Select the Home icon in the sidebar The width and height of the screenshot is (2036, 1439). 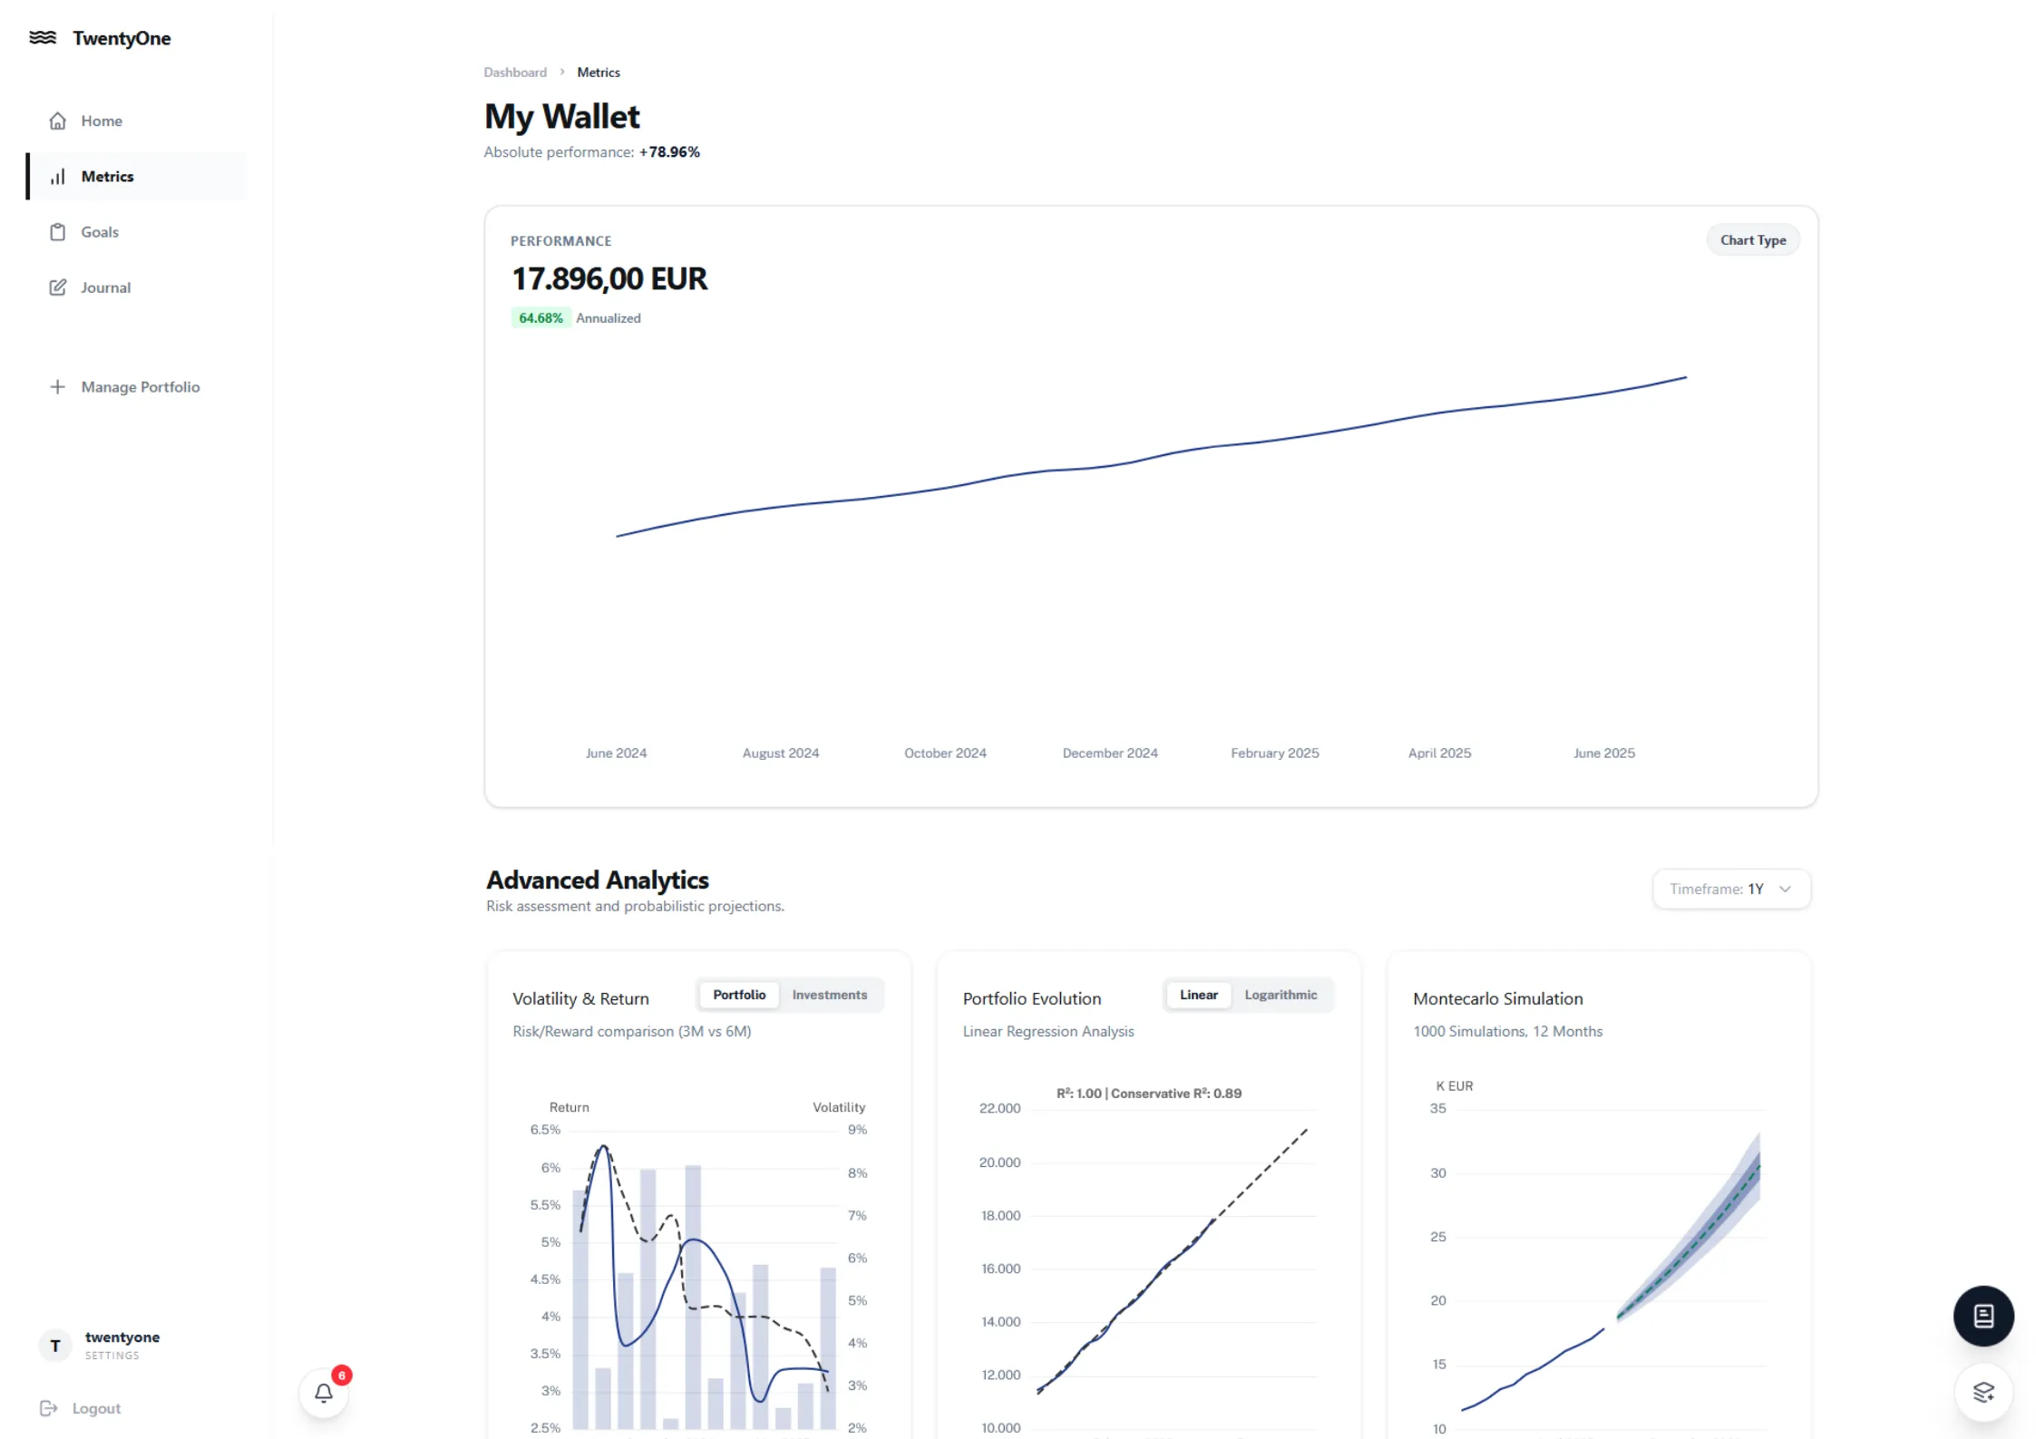[57, 120]
